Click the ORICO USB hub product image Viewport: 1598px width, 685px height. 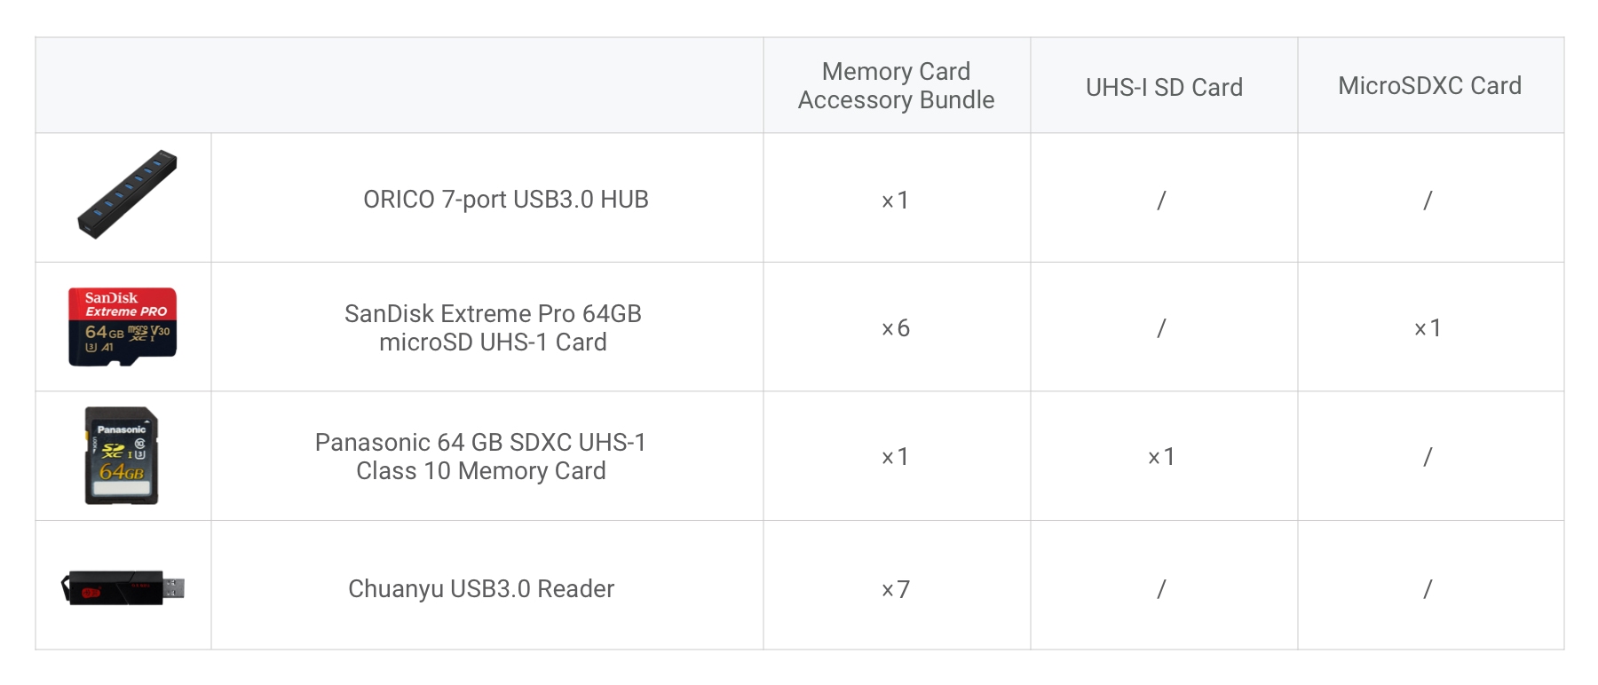pos(127,194)
